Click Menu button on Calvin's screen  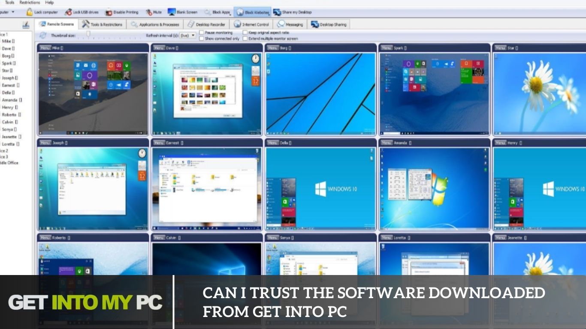tap(159, 237)
